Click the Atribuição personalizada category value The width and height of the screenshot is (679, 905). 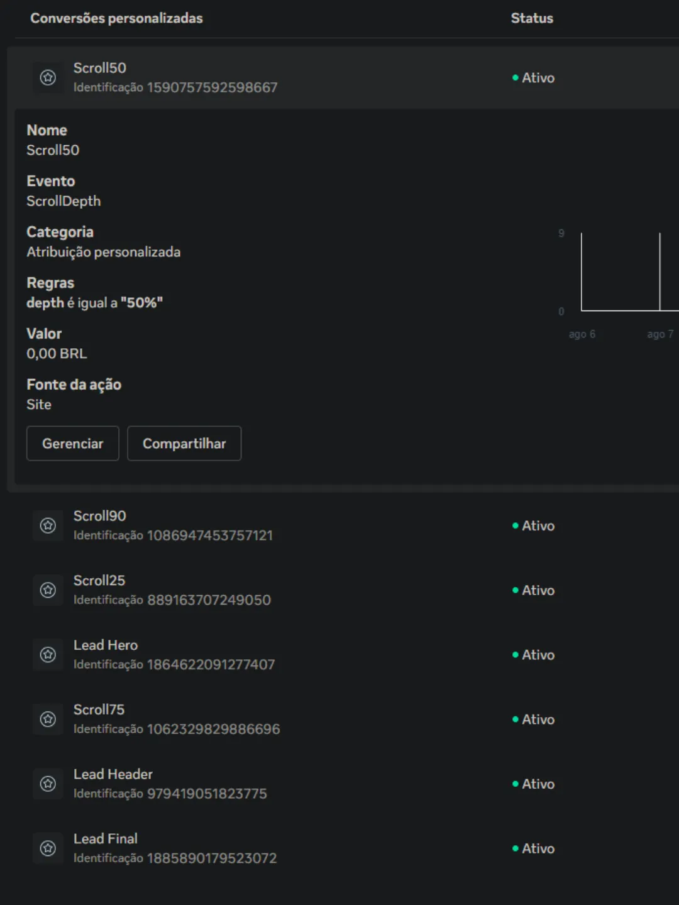tap(104, 252)
